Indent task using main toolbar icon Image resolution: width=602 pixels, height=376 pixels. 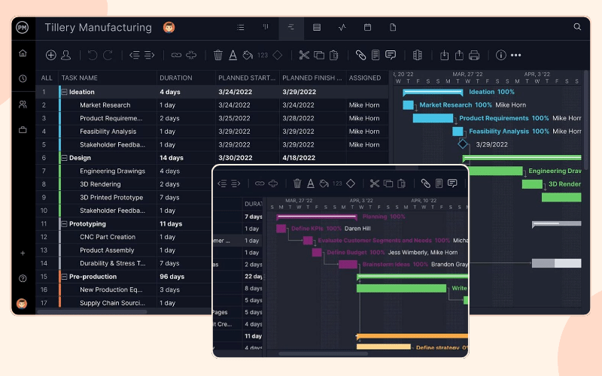[149, 55]
